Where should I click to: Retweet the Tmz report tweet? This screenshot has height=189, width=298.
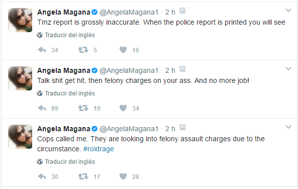click(x=83, y=50)
